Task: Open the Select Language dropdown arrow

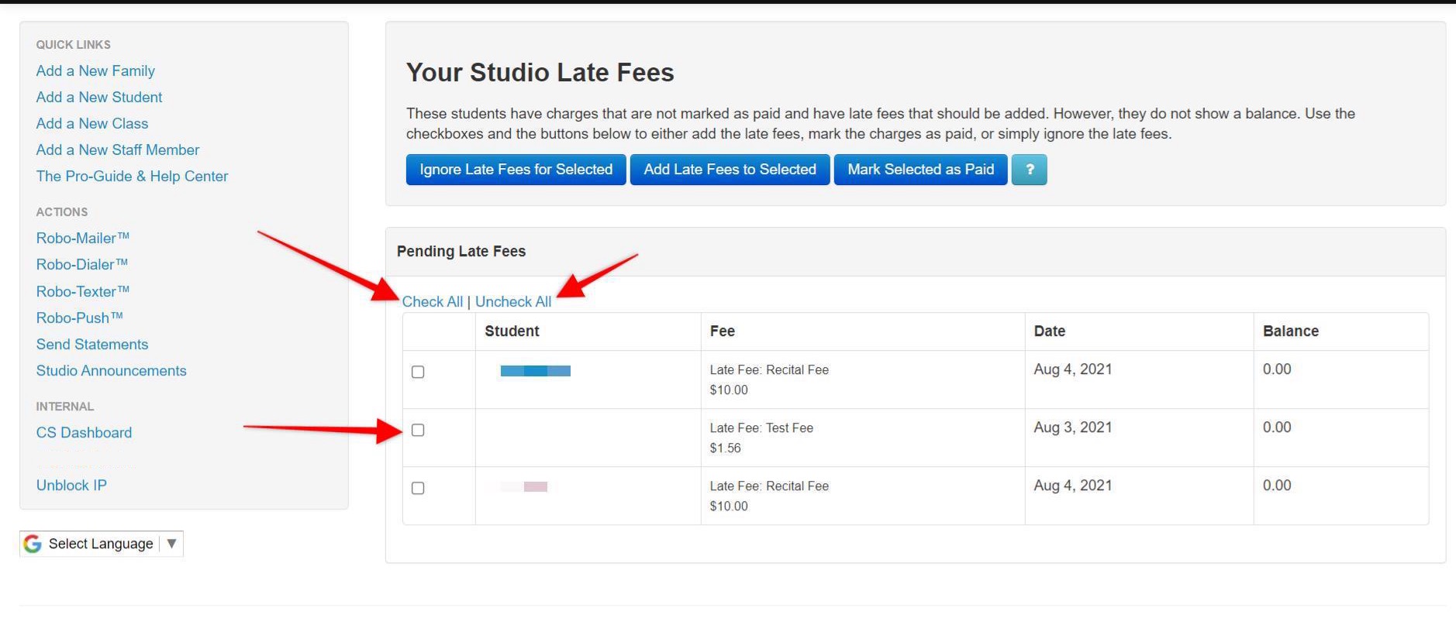Action: (171, 544)
